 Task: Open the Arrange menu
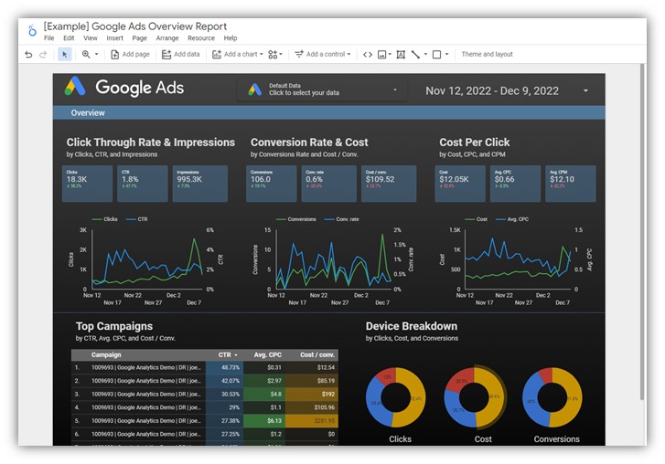point(167,38)
